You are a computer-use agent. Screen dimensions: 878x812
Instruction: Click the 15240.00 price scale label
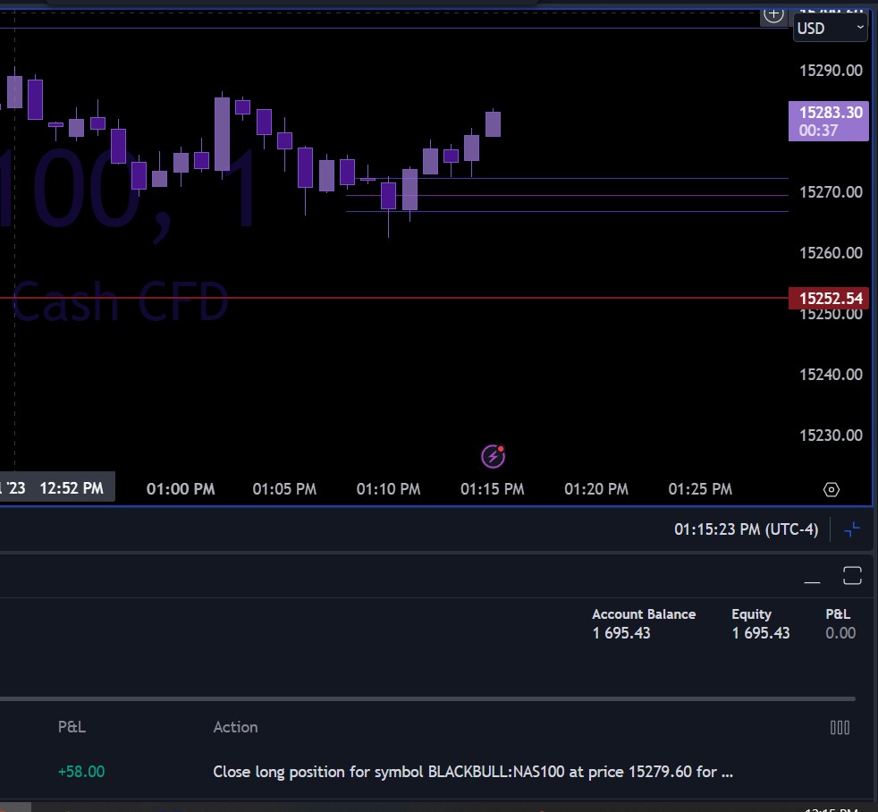pos(831,374)
